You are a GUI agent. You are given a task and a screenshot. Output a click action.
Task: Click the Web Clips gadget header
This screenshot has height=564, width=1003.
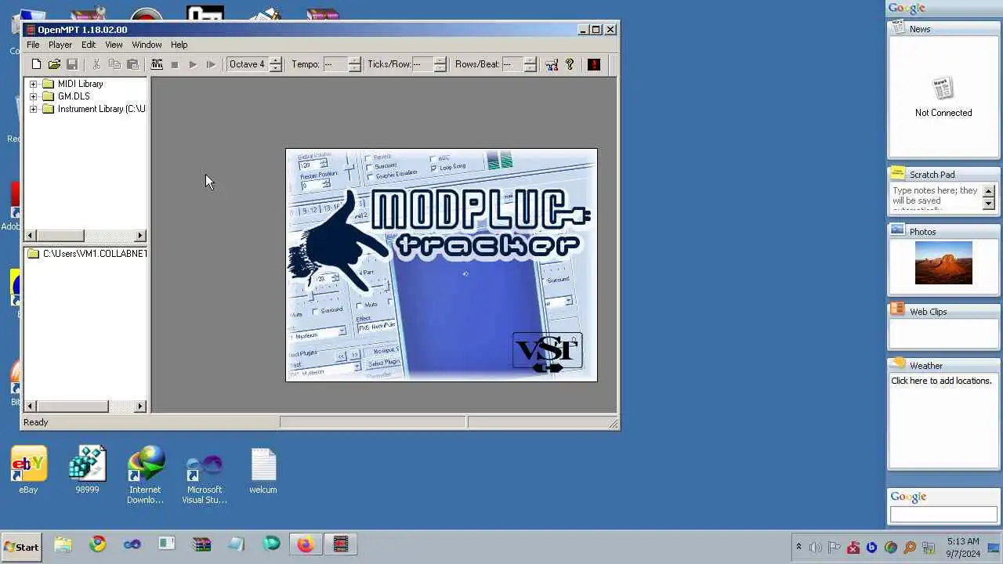[x=943, y=312]
